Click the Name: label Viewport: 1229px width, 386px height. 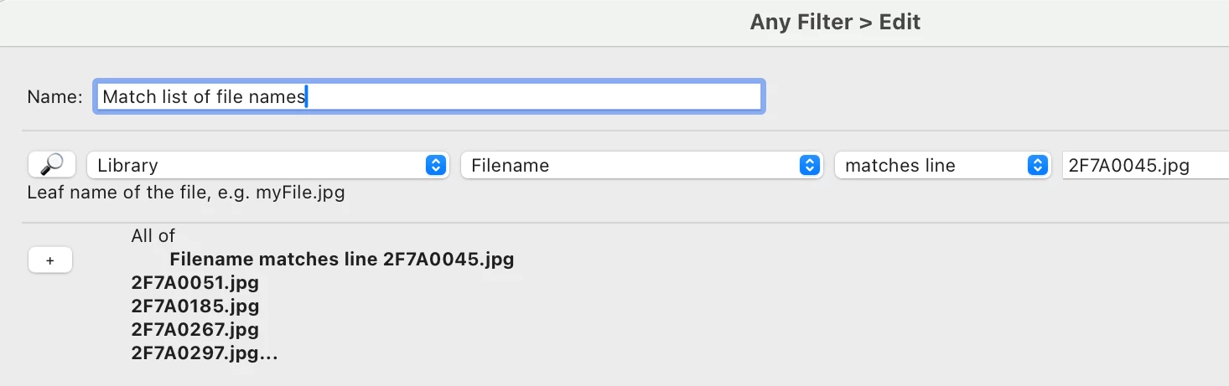(54, 97)
